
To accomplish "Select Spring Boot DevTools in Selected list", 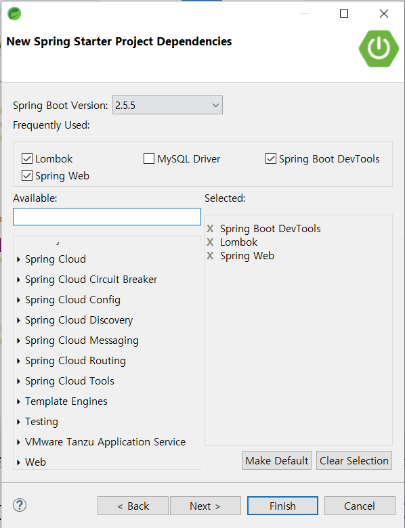I will (270, 229).
